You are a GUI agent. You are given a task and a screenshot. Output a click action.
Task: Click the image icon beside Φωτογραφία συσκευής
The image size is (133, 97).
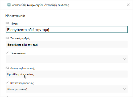pos(7,68)
